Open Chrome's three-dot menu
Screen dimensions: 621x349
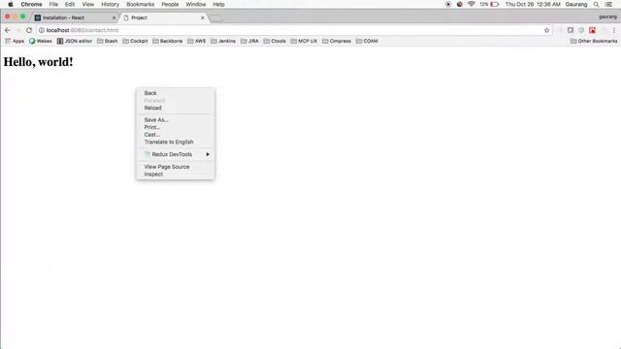click(614, 30)
